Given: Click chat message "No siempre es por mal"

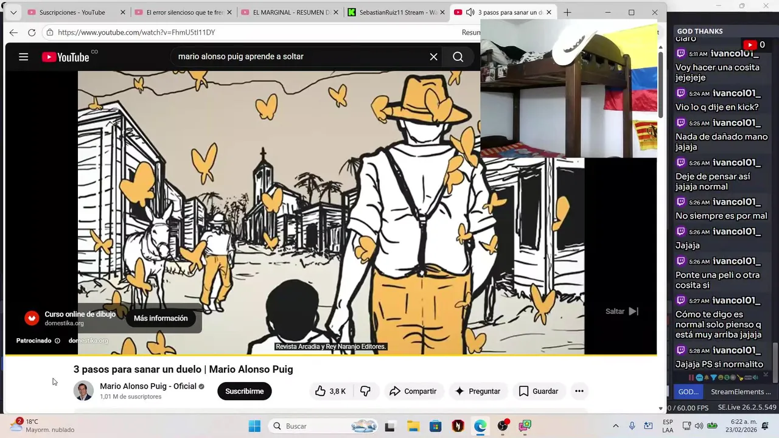Looking at the screenshot, I should pyautogui.click(x=721, y=215).
